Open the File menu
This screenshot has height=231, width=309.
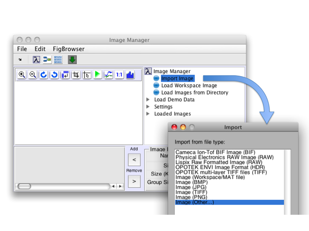tap(22, 49)
